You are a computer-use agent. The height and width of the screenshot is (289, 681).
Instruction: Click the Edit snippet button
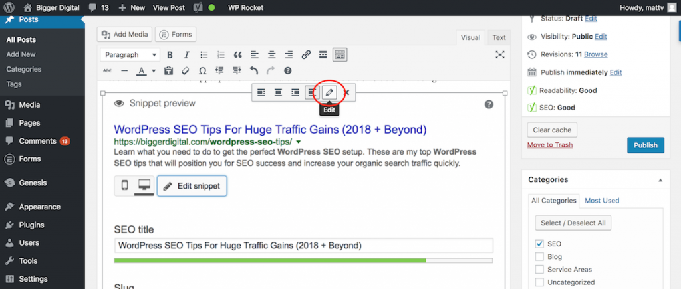click(x=192, y=186)
